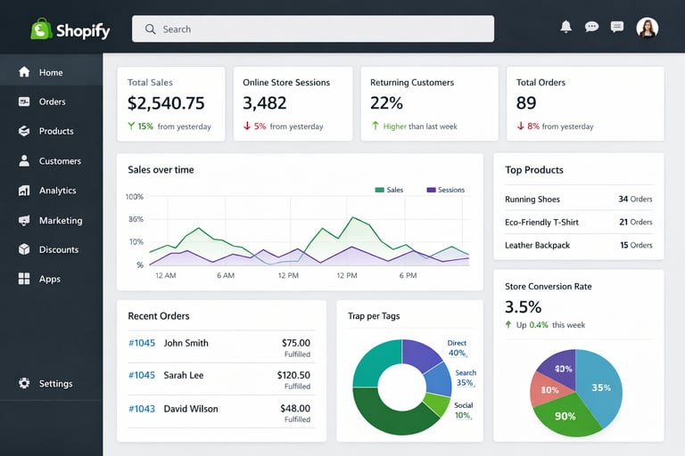
Task: Click the Top Products heading
Action: [534, 170]
